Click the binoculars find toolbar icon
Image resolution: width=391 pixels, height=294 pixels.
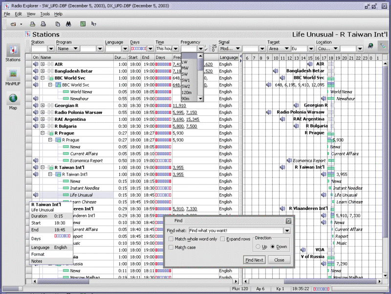68,24
